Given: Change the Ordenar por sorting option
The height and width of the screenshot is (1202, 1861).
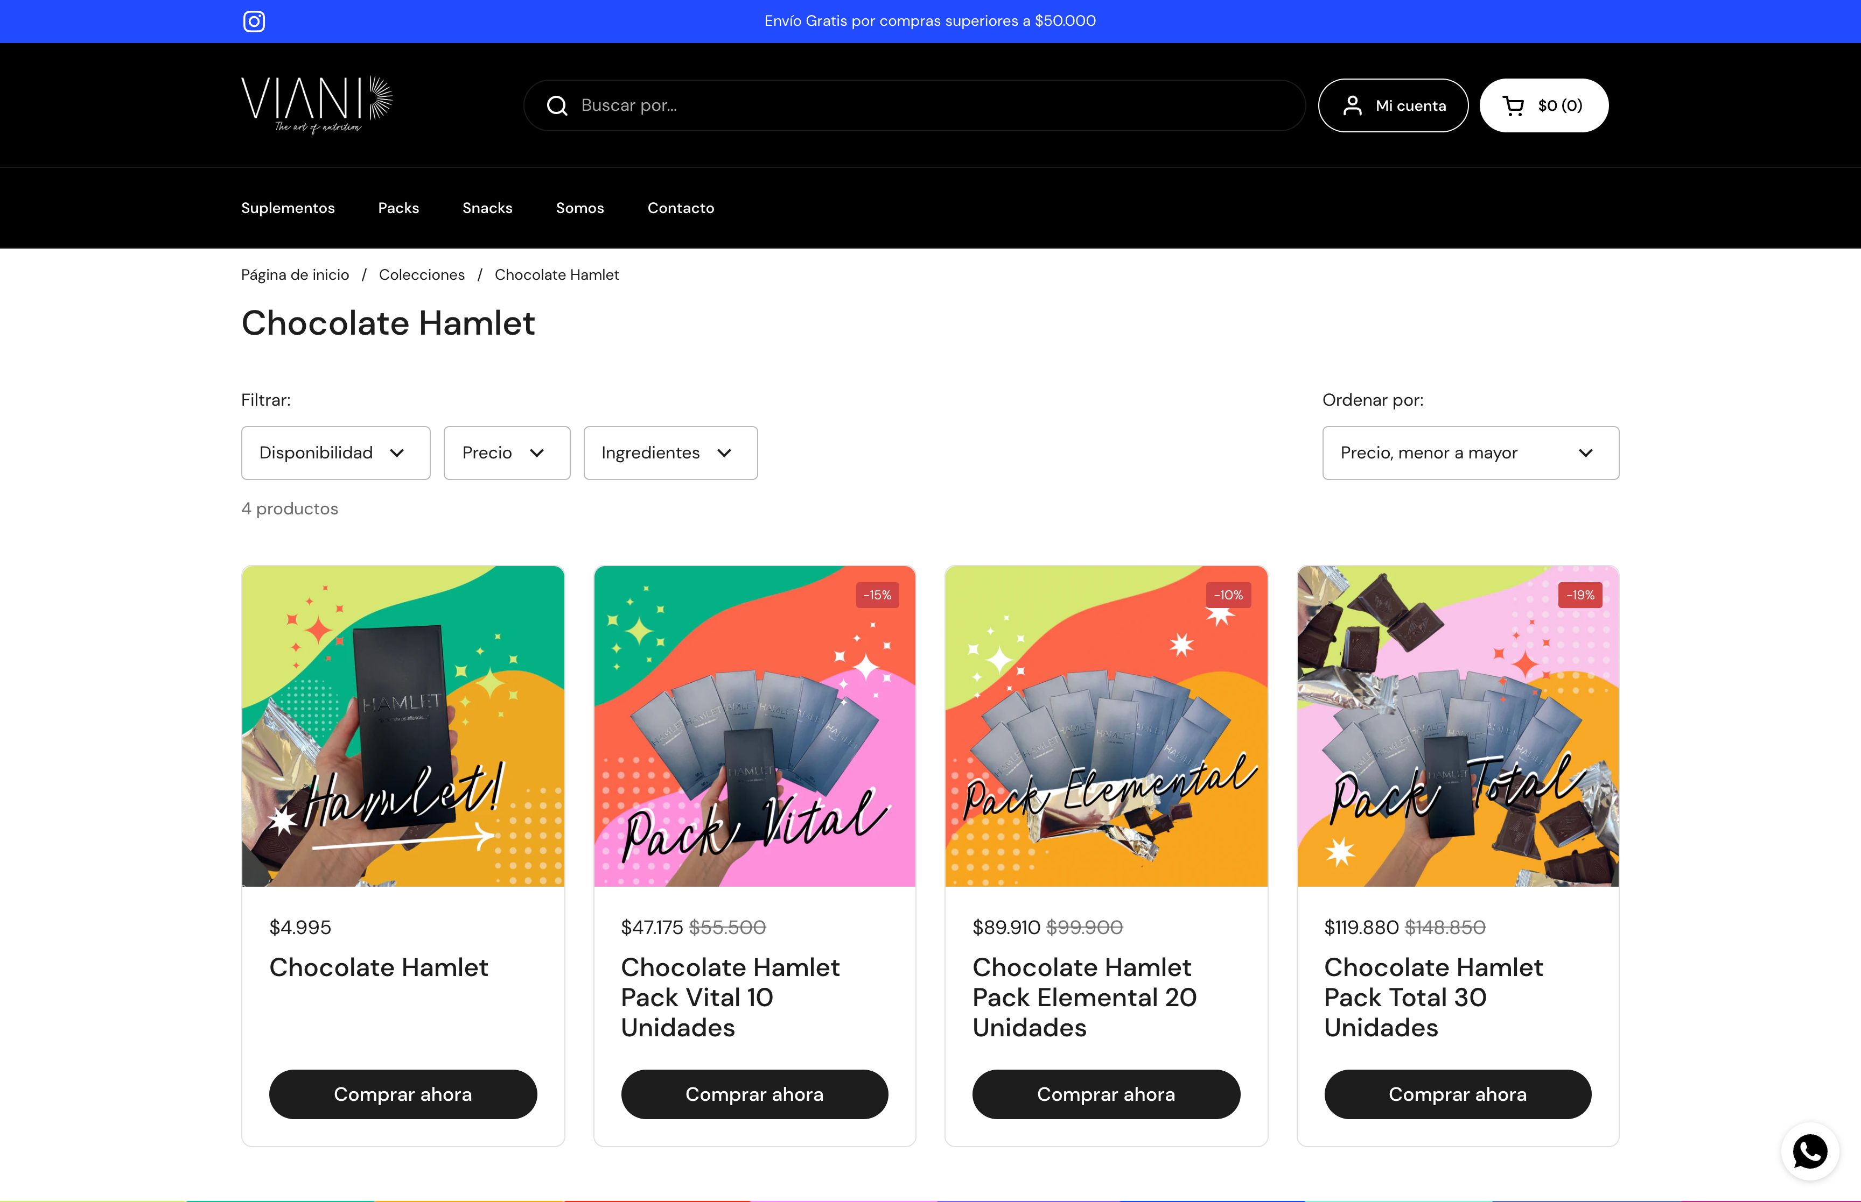Looking at the screenshot, I should tap(1470, 452).
